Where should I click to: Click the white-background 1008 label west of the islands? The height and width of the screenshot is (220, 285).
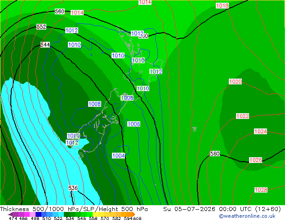(94, 104)
